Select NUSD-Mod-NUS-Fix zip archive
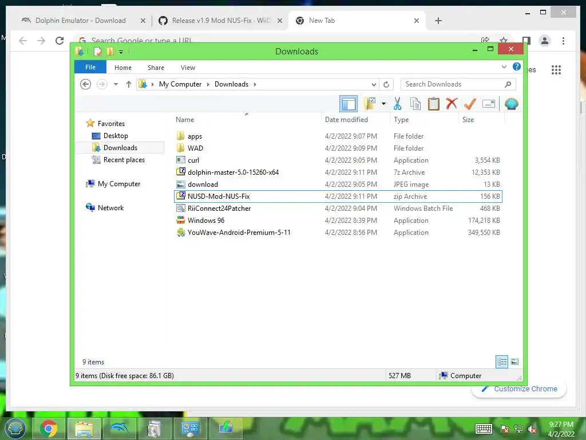The height and width of the screenshot is (440, 586). pyautogui.click(x=338, y=196)
